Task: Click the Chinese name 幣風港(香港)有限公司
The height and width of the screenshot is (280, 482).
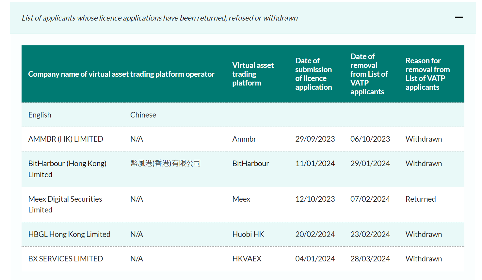Action: (x=165, y=163)
